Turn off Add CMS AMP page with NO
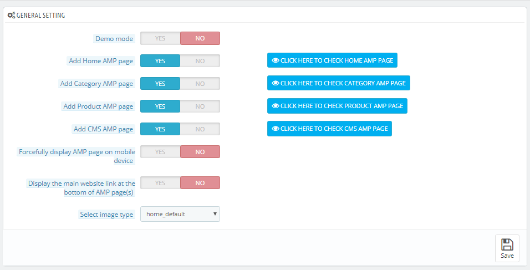This screenshot has height=270, width=530. pyautogui.click(x=200, y=129)
